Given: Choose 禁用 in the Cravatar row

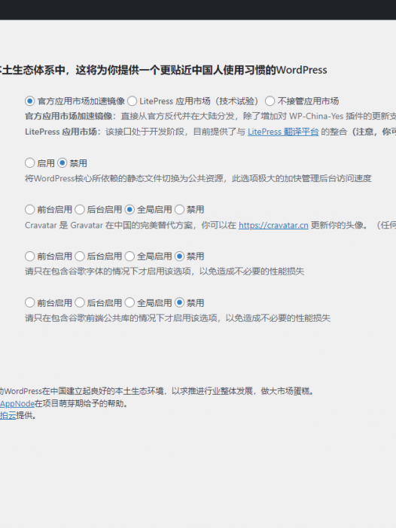Looking at the screenshot, I should coord(179,209).
